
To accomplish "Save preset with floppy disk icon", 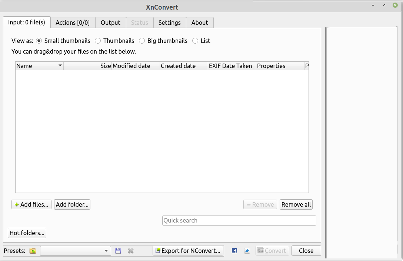I will pos(118,251).
